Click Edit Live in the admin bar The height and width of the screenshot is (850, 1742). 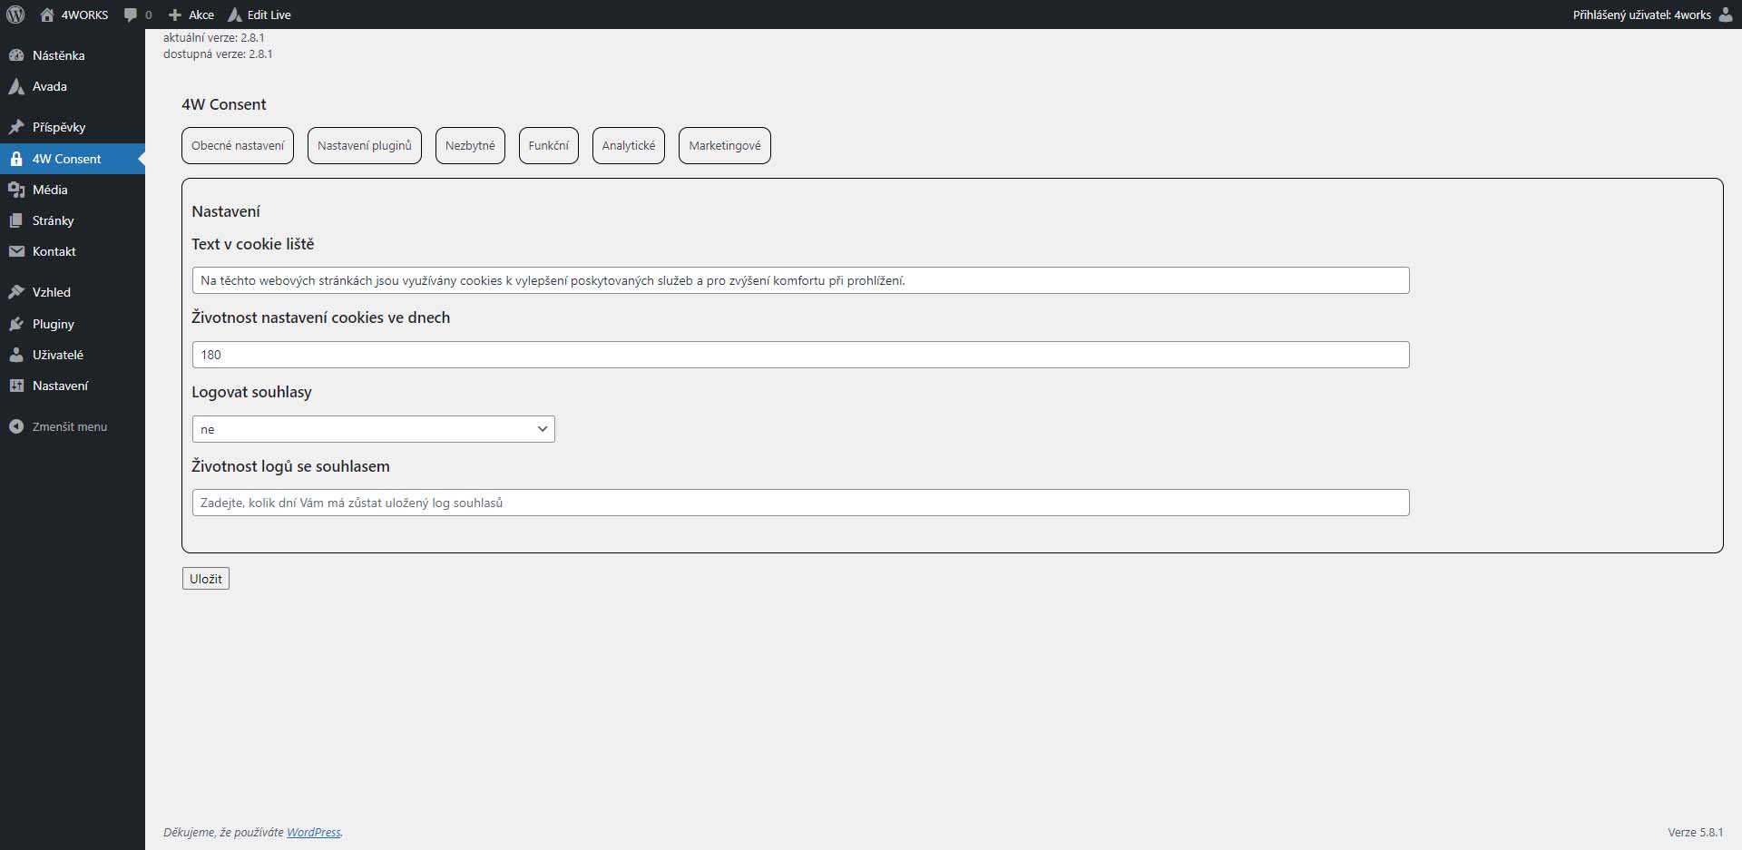click(269, 15)
